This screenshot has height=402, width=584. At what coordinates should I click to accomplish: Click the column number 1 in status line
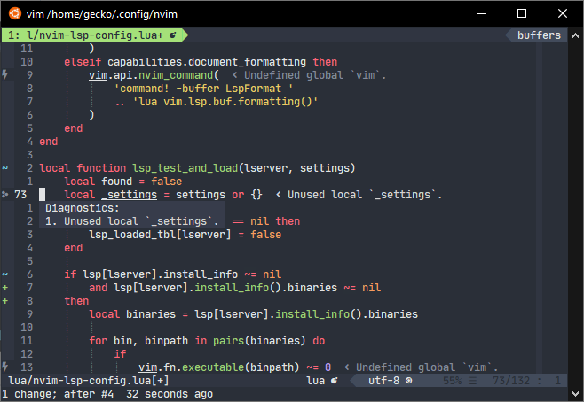coord(557,381)
